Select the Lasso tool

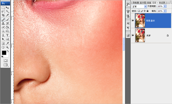[3, 11]
